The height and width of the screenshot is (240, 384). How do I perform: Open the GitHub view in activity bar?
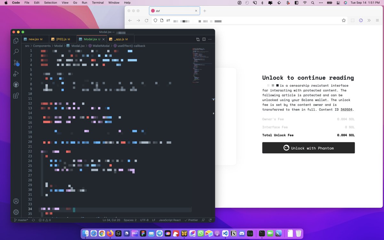(16, 84)
